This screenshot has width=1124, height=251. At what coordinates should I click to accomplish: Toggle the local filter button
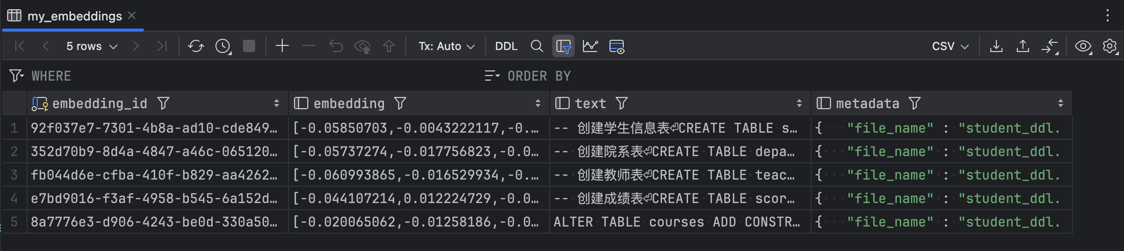pos(563,46)
